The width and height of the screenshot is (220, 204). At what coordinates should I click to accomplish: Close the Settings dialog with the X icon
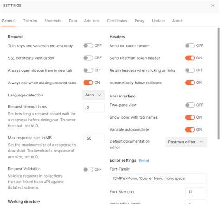pos(213,6)
